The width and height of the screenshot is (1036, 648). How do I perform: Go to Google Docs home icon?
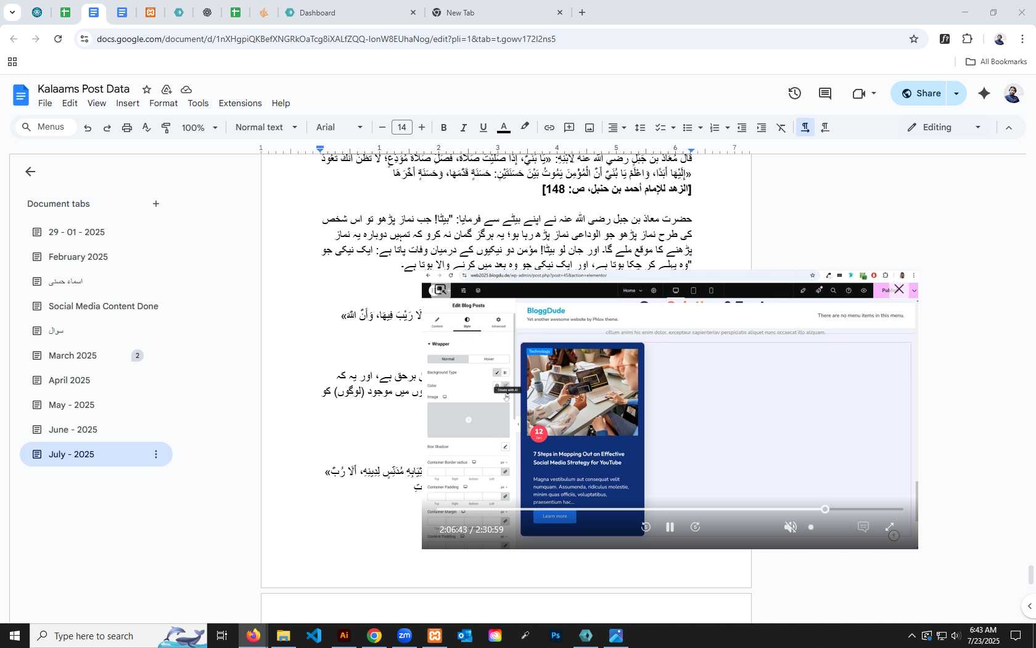coord(21,95)
